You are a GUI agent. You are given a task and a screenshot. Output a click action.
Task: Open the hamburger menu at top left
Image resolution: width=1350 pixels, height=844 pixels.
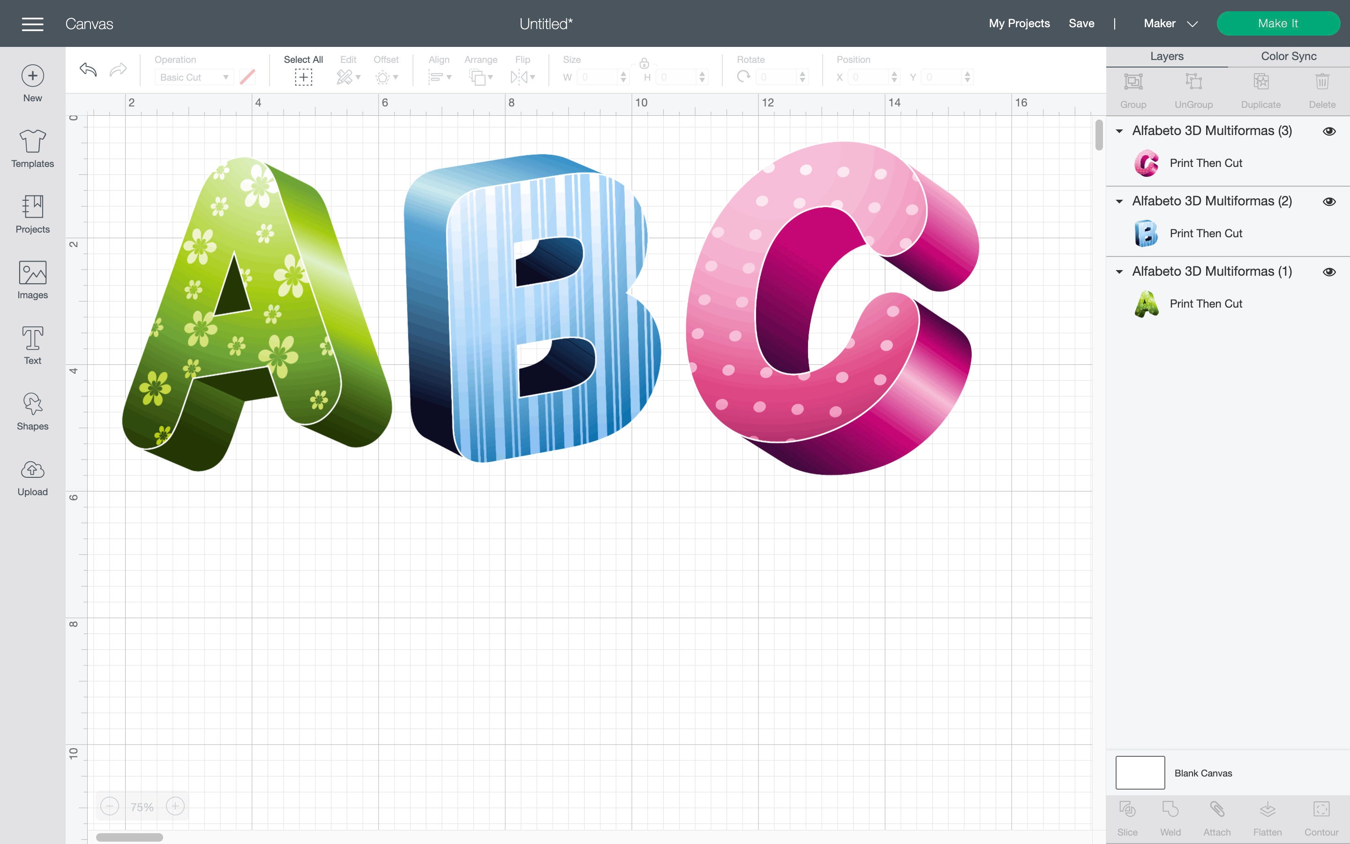point(32,23)
